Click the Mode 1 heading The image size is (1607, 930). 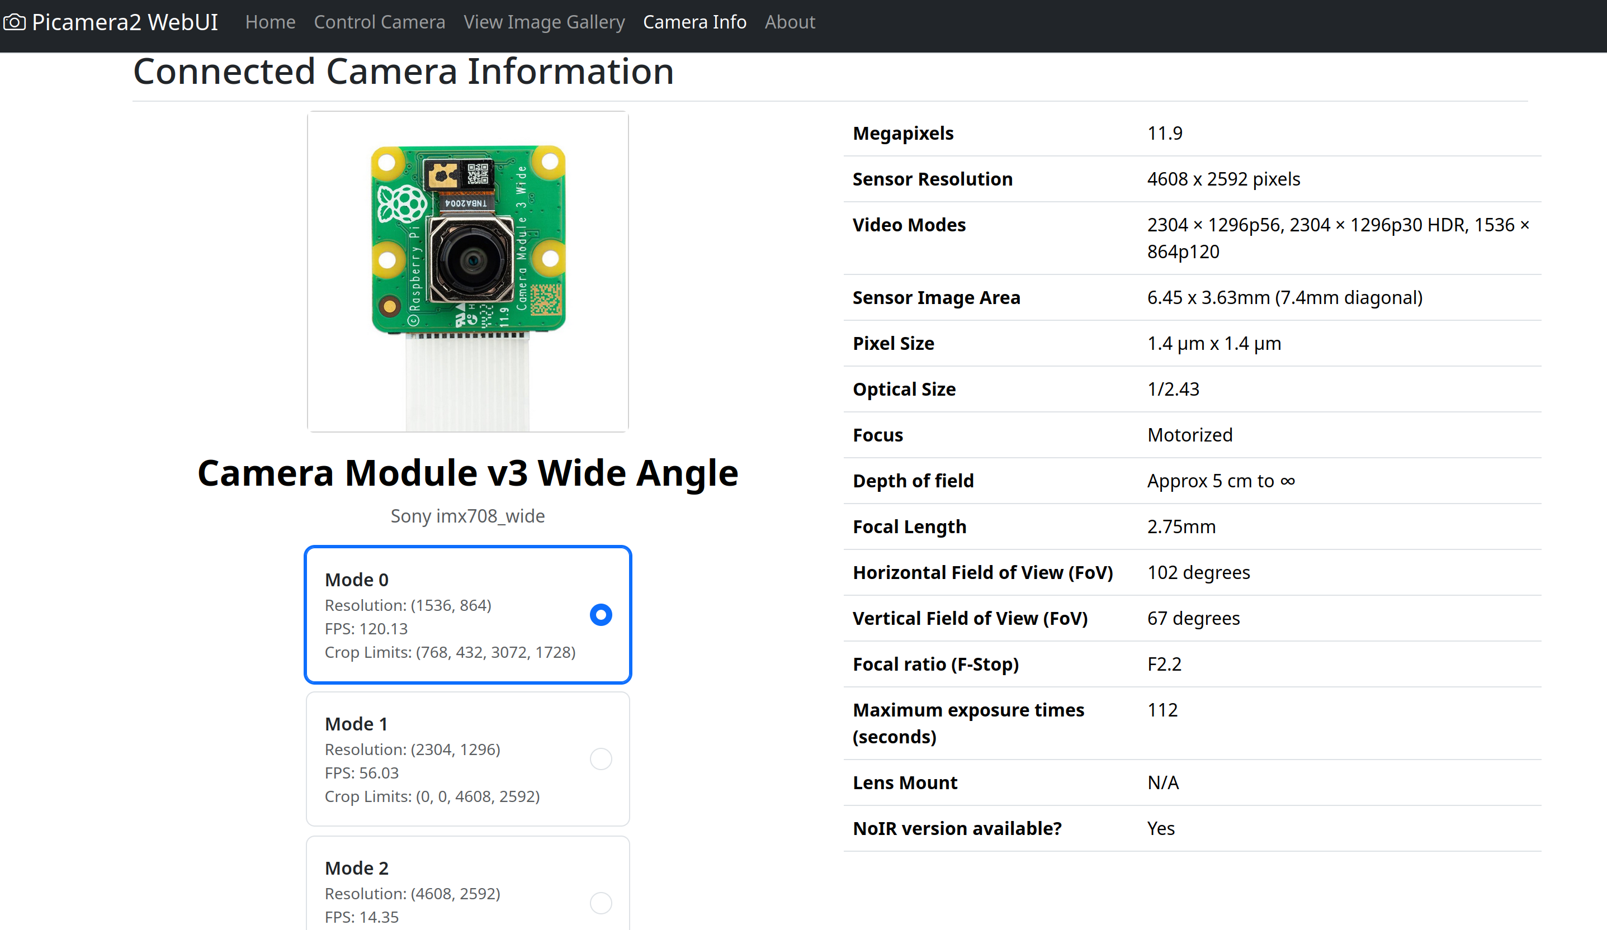point(357,723)
